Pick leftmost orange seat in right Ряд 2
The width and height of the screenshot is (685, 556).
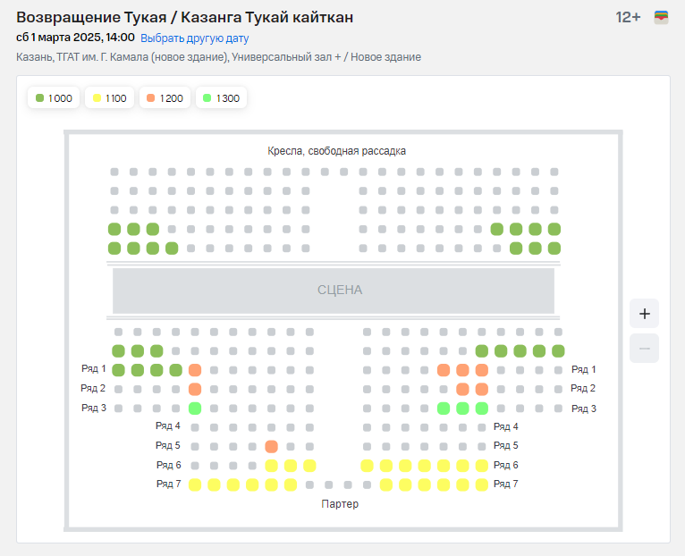coord(462,389)
